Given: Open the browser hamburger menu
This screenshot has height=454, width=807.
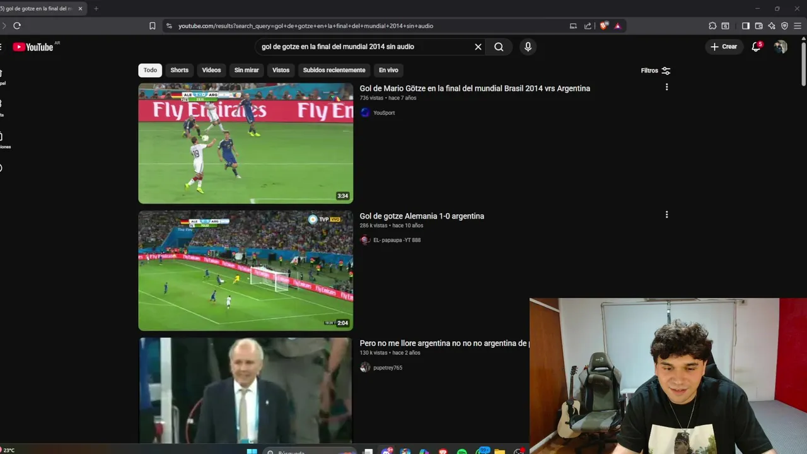Looking at the screenshot, I should coord(798,26).
